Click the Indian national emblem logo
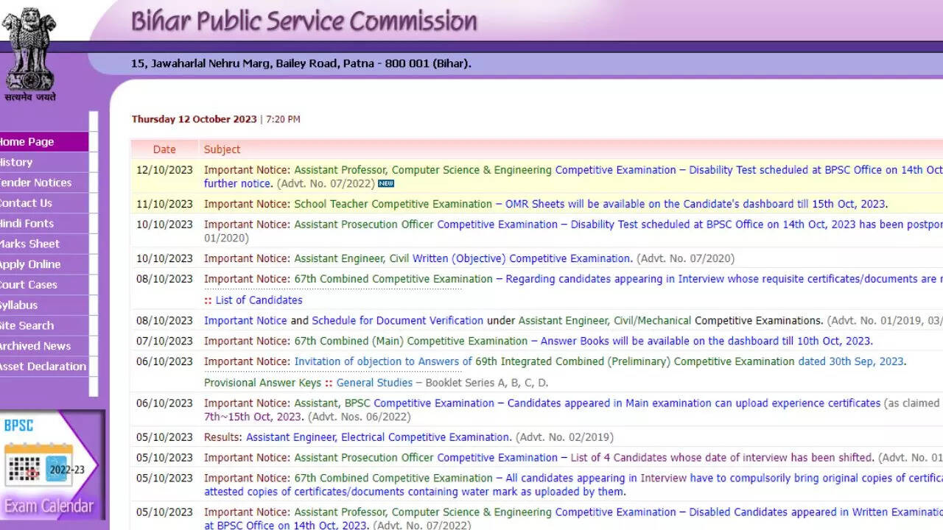 click(29, 52)
